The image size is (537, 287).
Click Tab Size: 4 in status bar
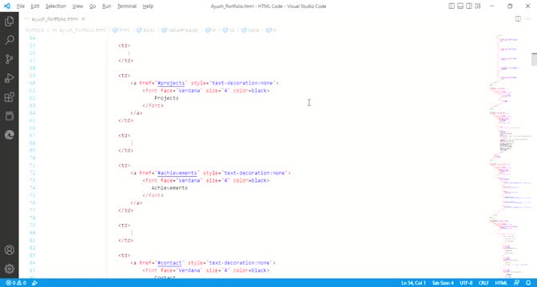tap(443, 283)
